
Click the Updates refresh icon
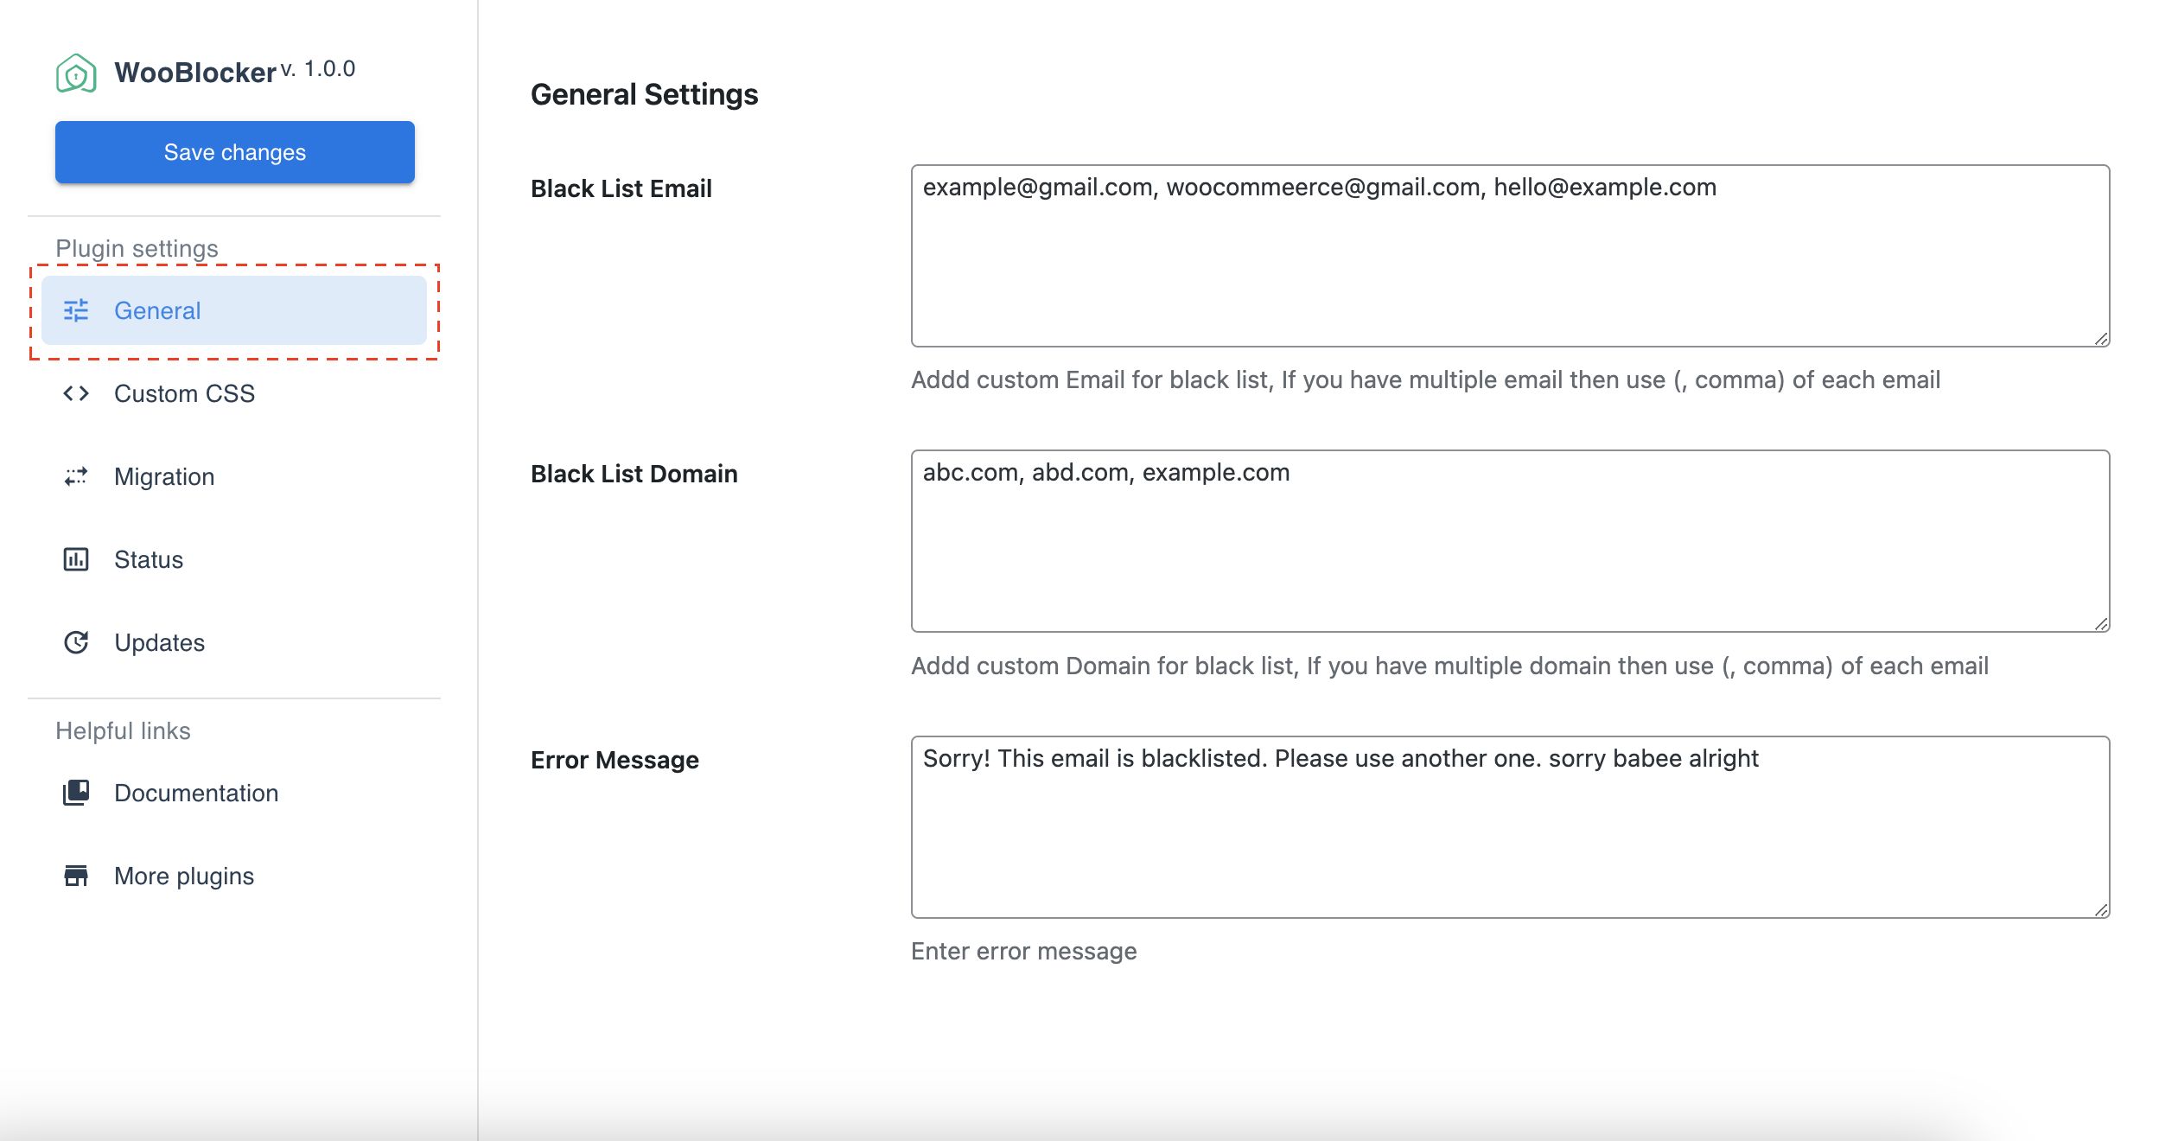pyautogui.click(x=76, y=642)
